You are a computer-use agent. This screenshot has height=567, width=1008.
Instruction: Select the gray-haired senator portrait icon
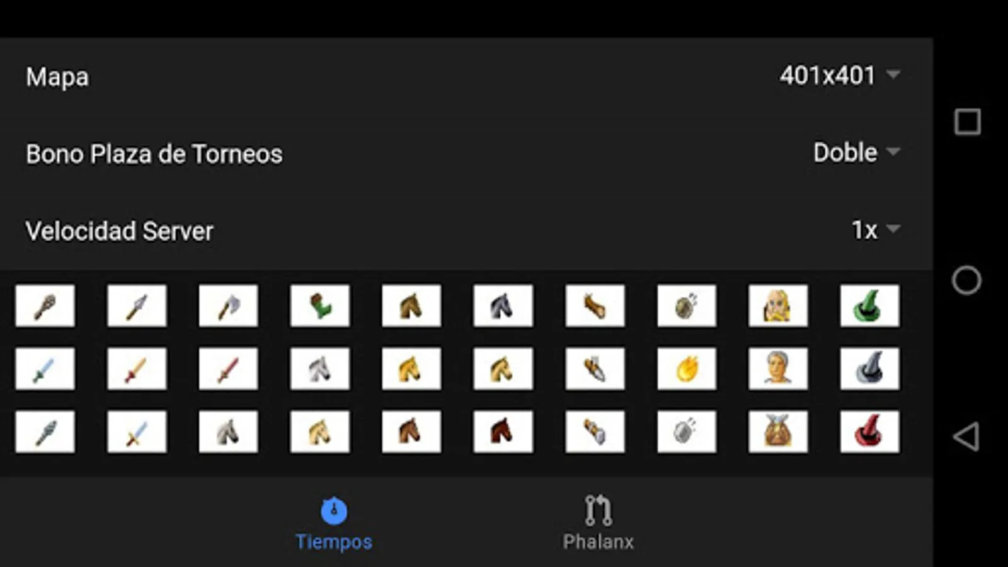pyautogui.click(x=778, y=369)
